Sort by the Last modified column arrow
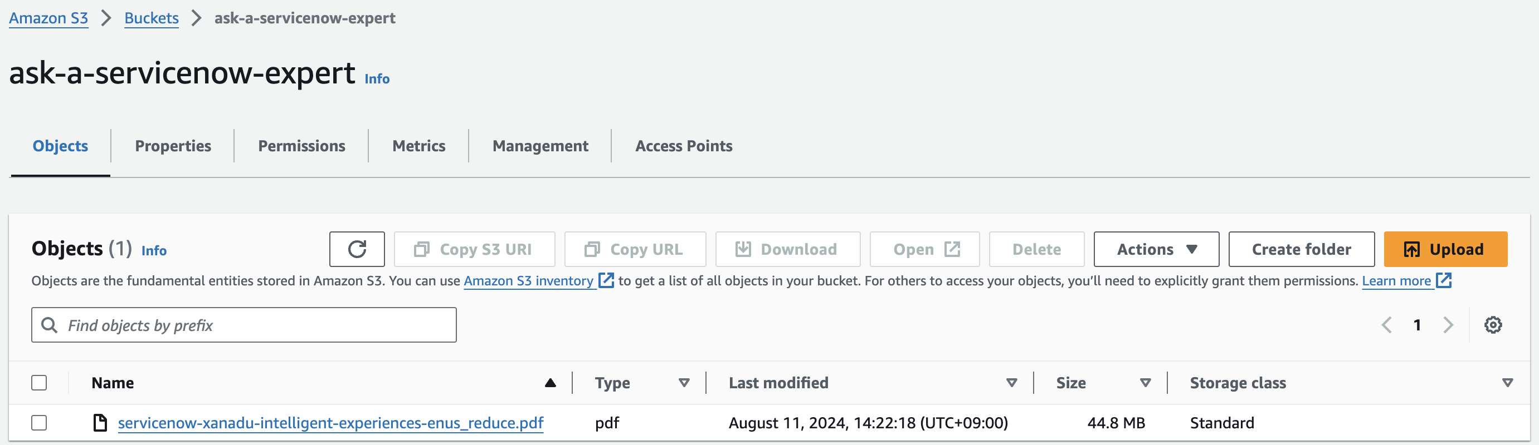Image resolution: width=1539 pixels, height=445 pixels. coord(1011,383)
